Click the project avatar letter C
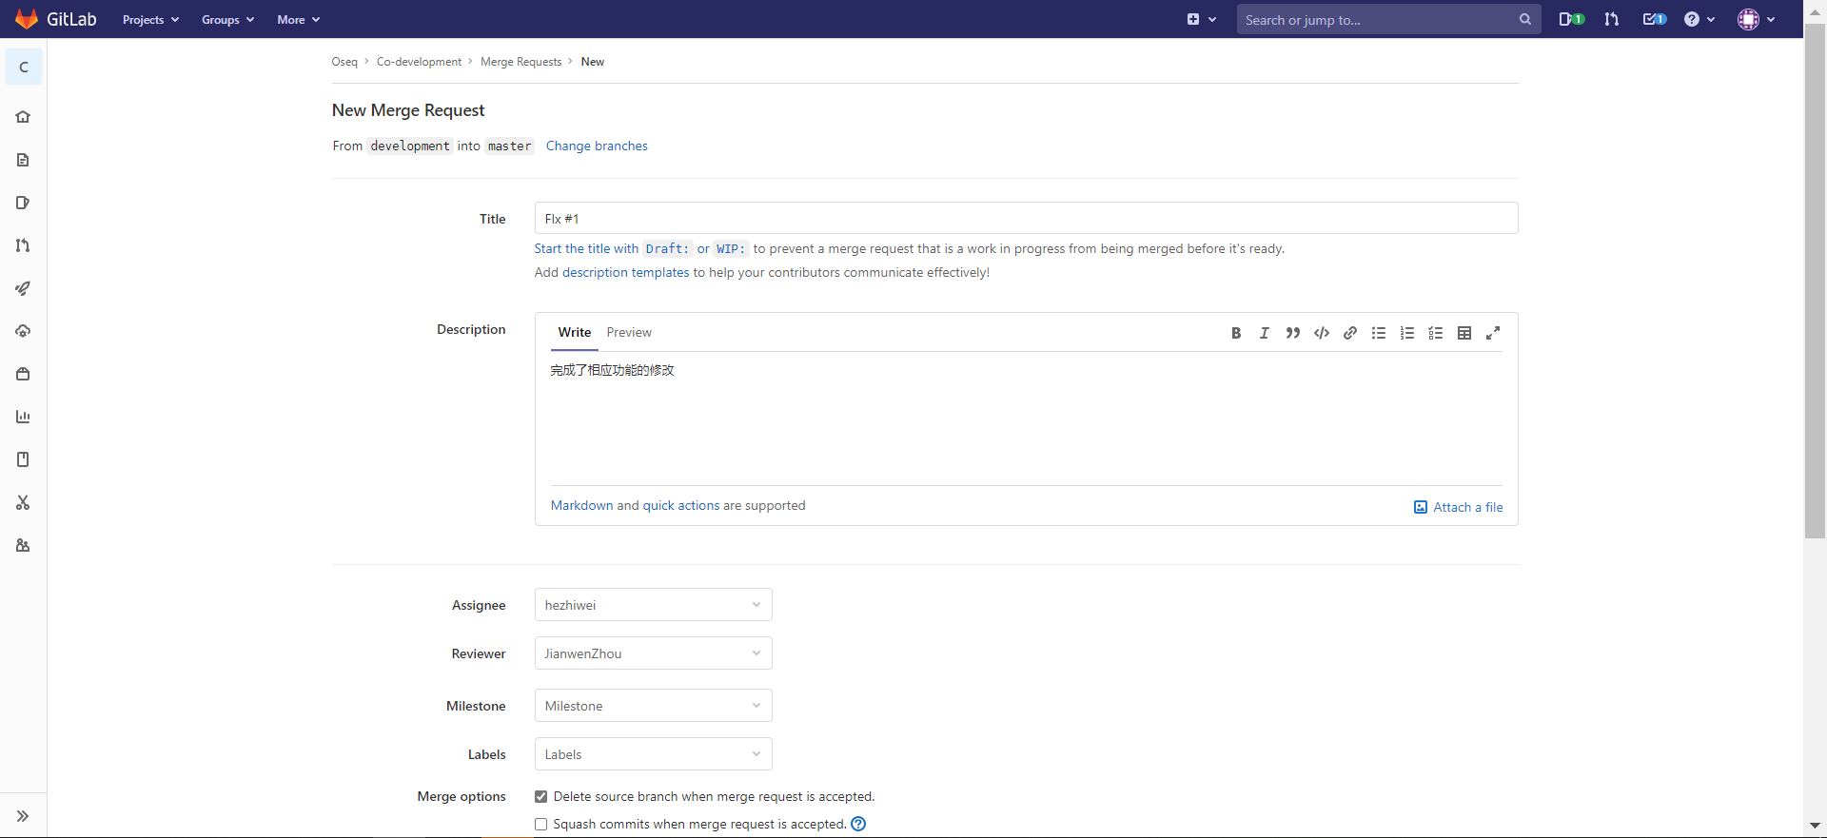 pos(24,67)
